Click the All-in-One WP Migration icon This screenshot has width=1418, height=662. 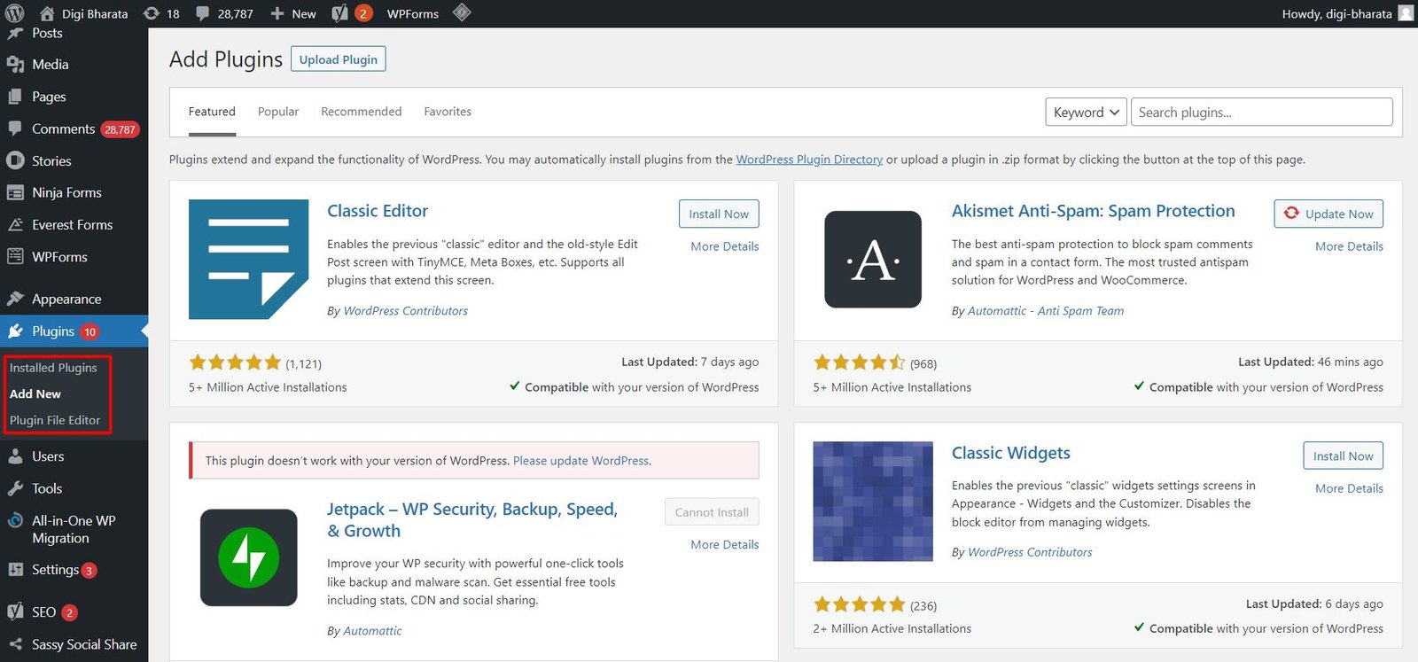click(15, 520)
